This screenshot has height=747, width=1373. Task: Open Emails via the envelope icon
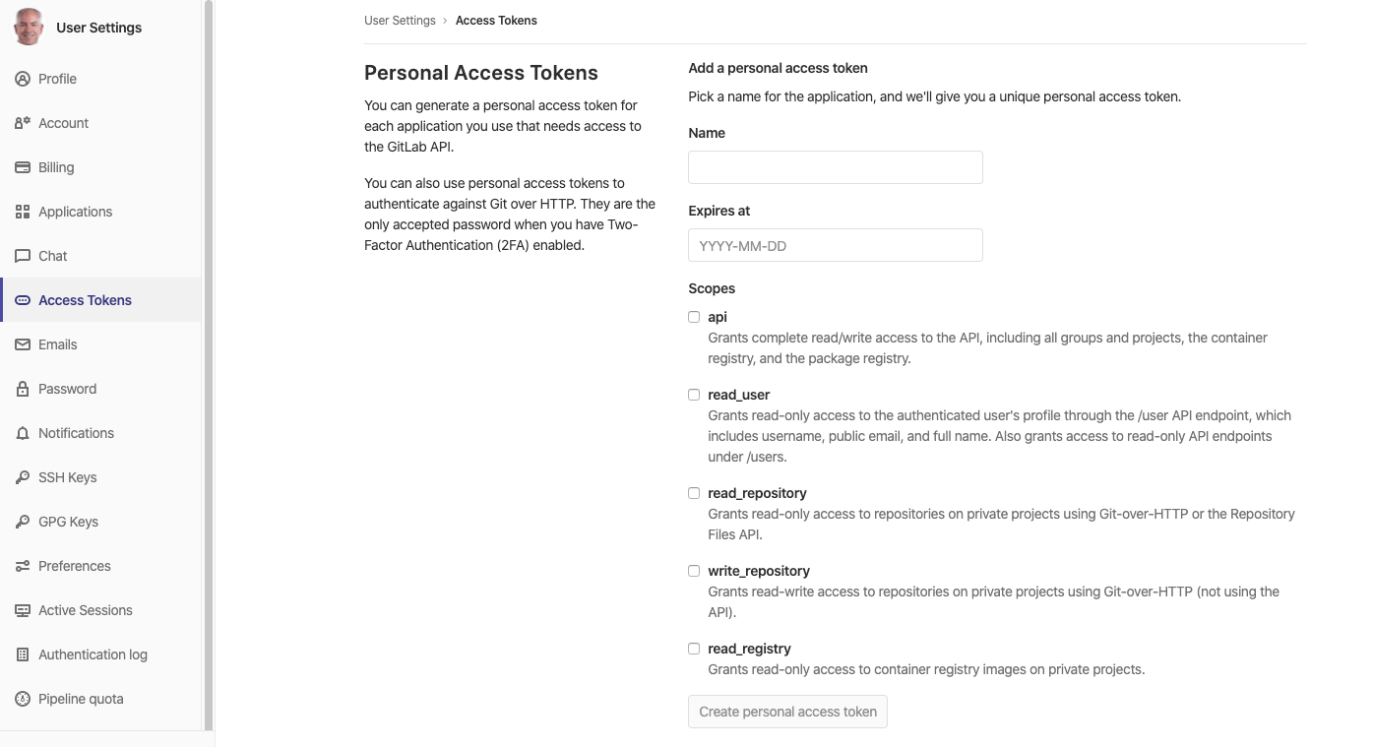(22, 344)
